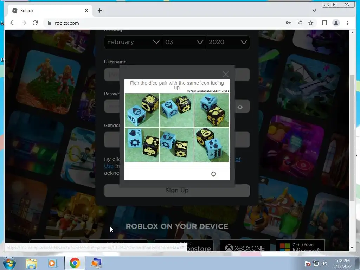This screenshot has width=360, height=270.
Task: Click the captcha instruction text
Action: coord(177,85)
